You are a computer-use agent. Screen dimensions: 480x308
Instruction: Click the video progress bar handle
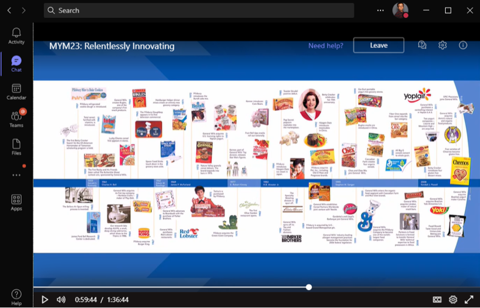(308, 287)
